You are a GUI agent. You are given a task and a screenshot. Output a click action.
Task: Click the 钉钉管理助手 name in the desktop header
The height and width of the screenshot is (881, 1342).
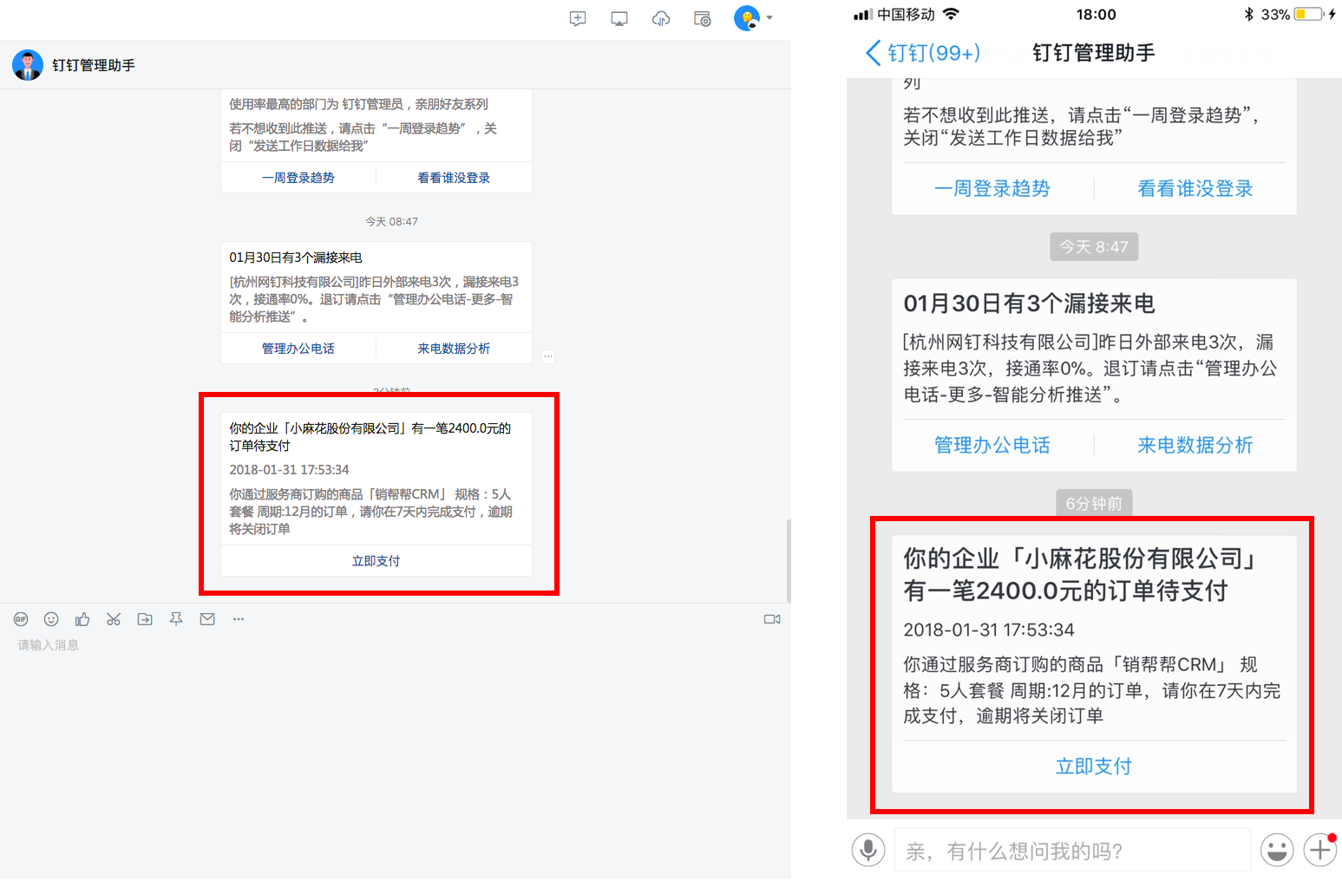click(94, 65)
